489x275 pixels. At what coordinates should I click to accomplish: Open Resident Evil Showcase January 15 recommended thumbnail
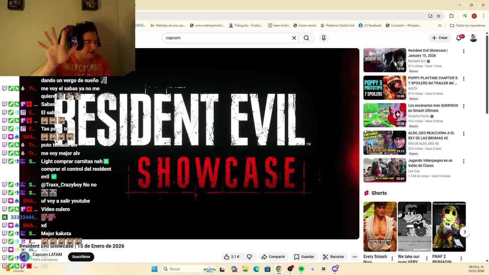(x=385, y=60)
